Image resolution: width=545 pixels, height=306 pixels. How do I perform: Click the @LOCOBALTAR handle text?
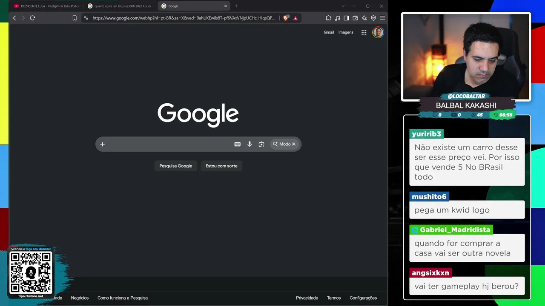[466, 96]
